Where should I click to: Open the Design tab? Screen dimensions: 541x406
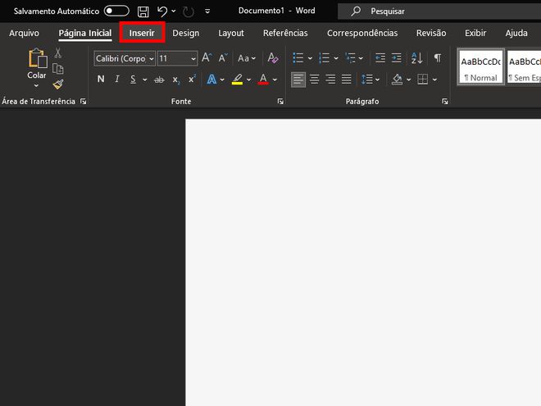185,33
